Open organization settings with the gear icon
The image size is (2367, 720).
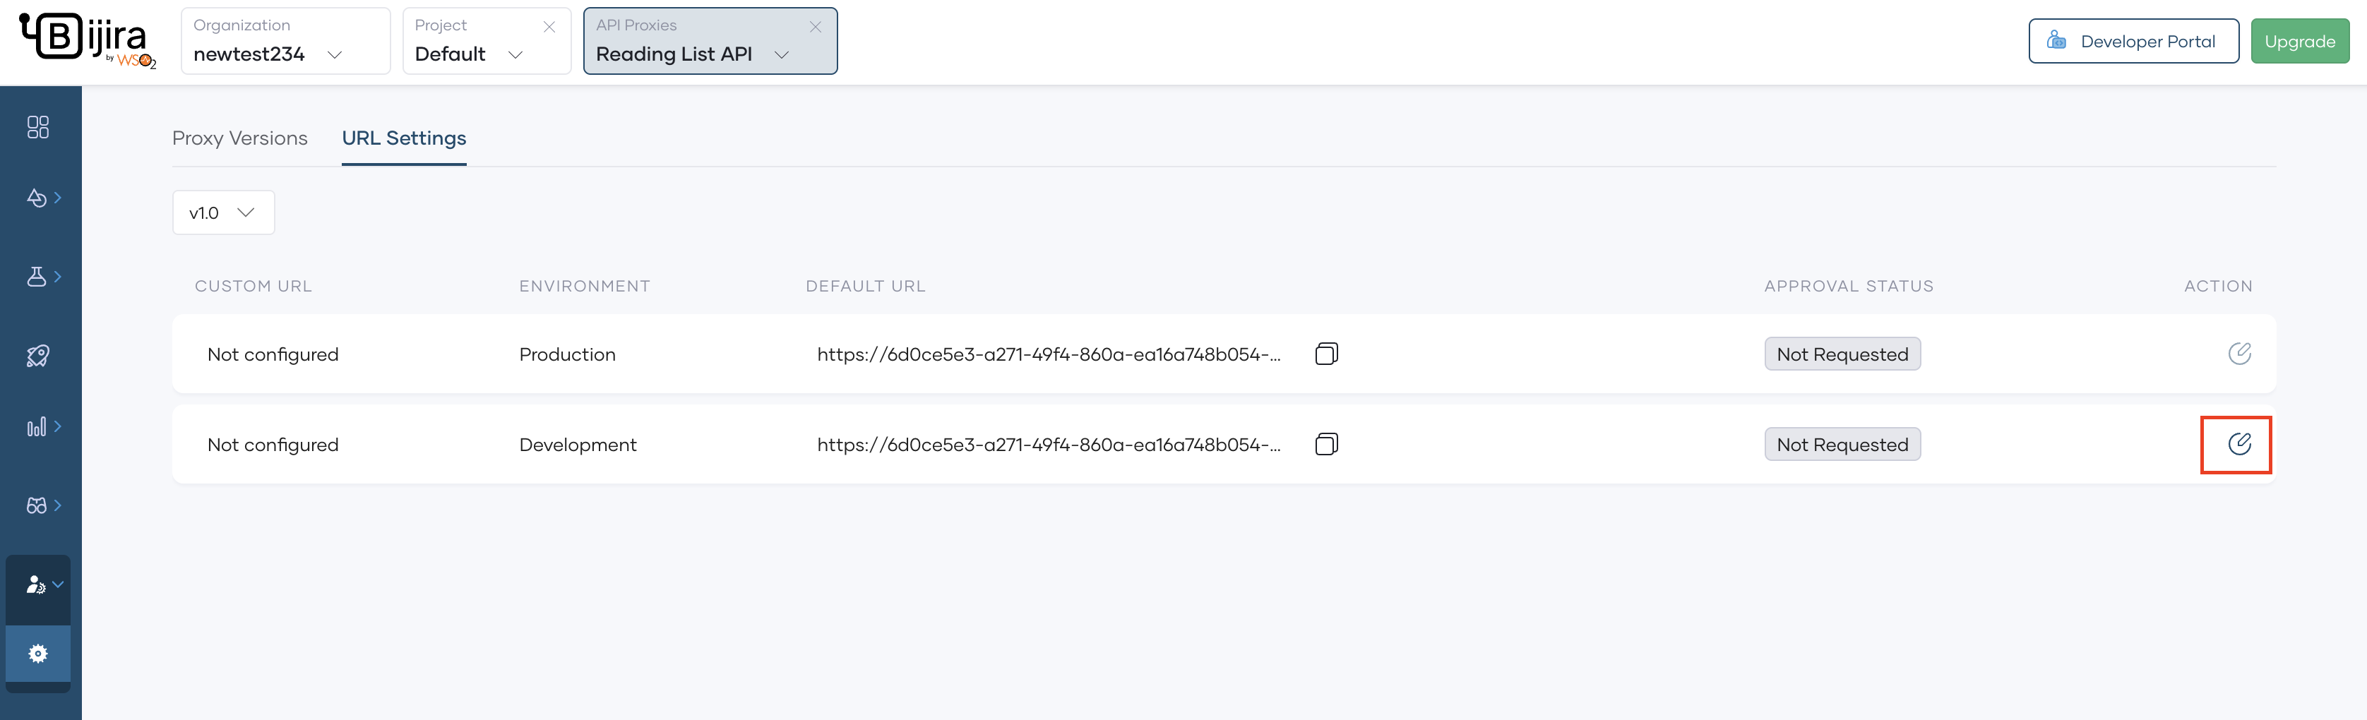click(37, 653)
